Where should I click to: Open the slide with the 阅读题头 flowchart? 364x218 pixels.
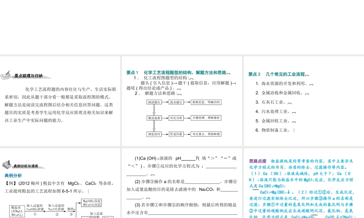pos(182,101)
